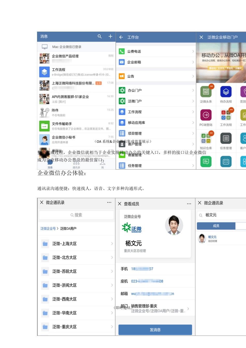
Task: Tap the mobile number 18…07
Action: 142,269
